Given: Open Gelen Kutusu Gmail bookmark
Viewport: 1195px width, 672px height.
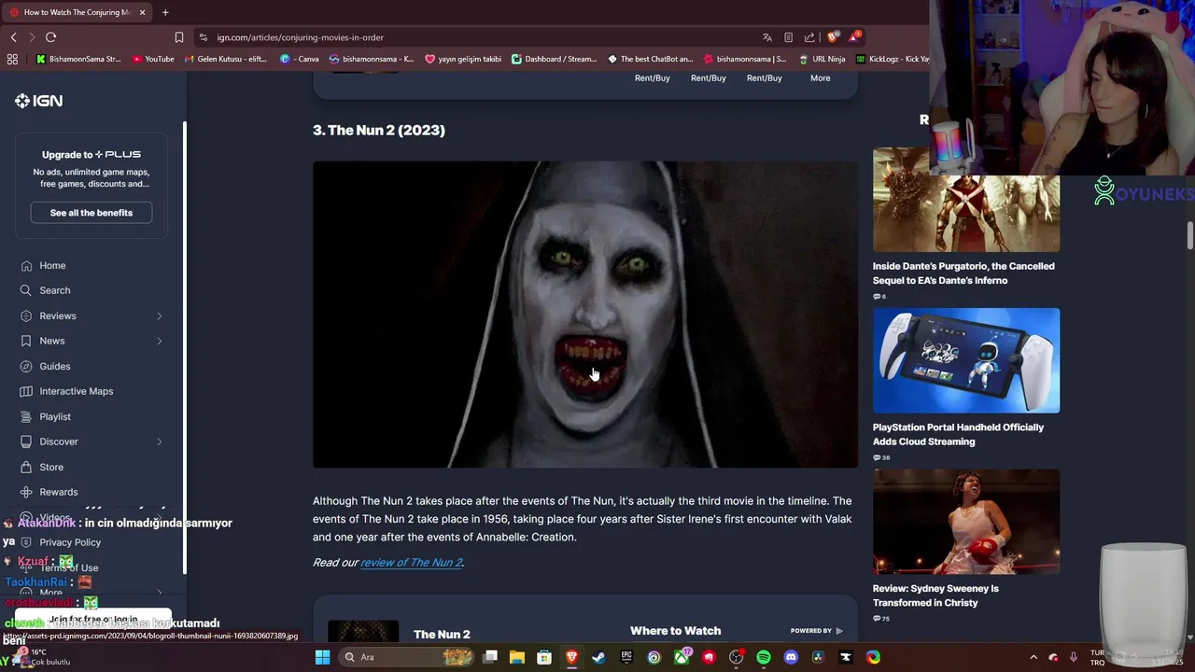Looking at the screenshot, I should pos(226,59).
